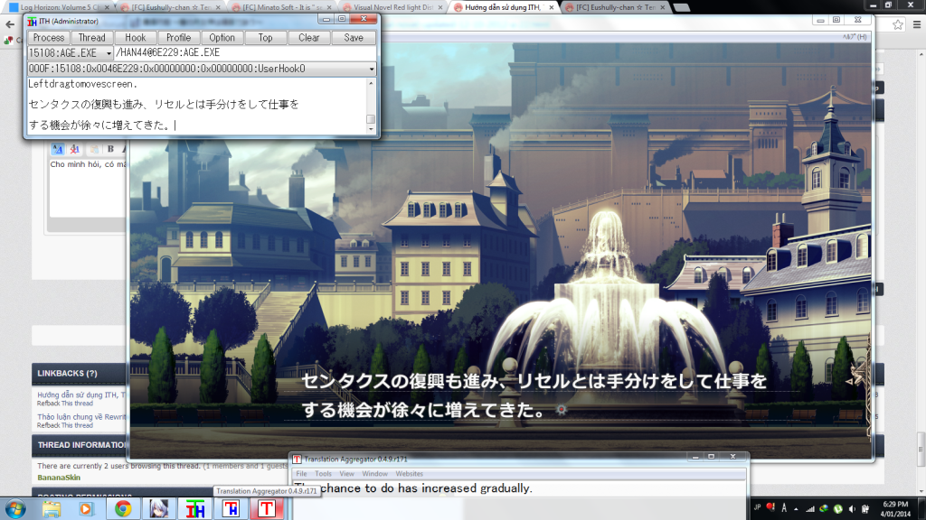Expand the 15108:AGE.EXE process dropdown
Viewport: 926px width, 520px height.
(109, 53)
